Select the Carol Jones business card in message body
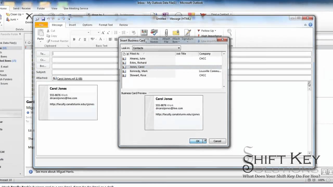The height and width of the screenshot is (187, 333). (68, 103)
